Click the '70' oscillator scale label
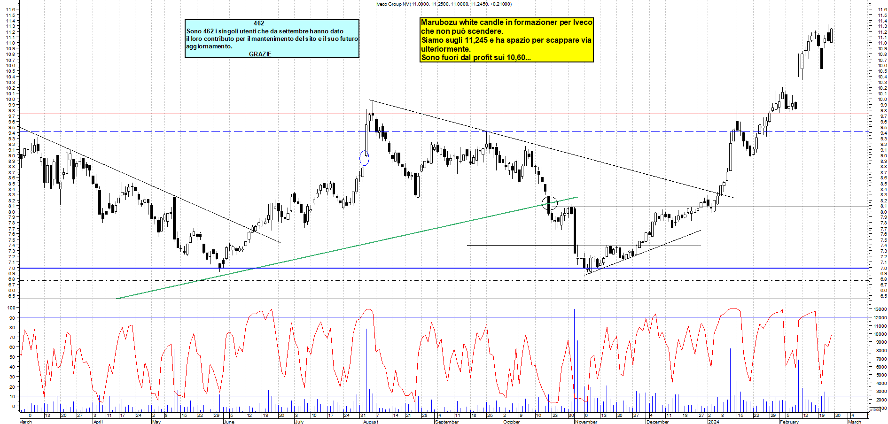This screenshot has width=888, height=424. click(12, 338)
